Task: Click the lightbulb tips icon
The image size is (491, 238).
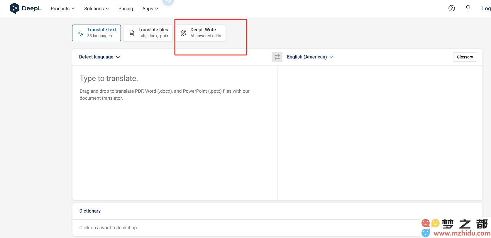Action: coord(468,8)
